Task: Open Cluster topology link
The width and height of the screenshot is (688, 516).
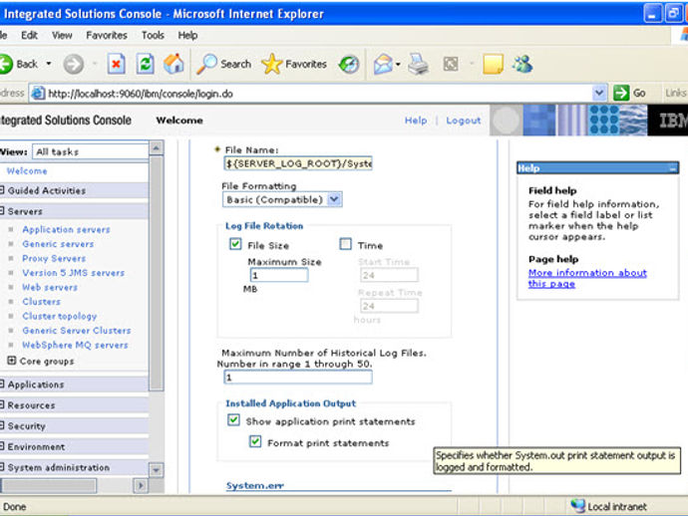Action: 59,316
